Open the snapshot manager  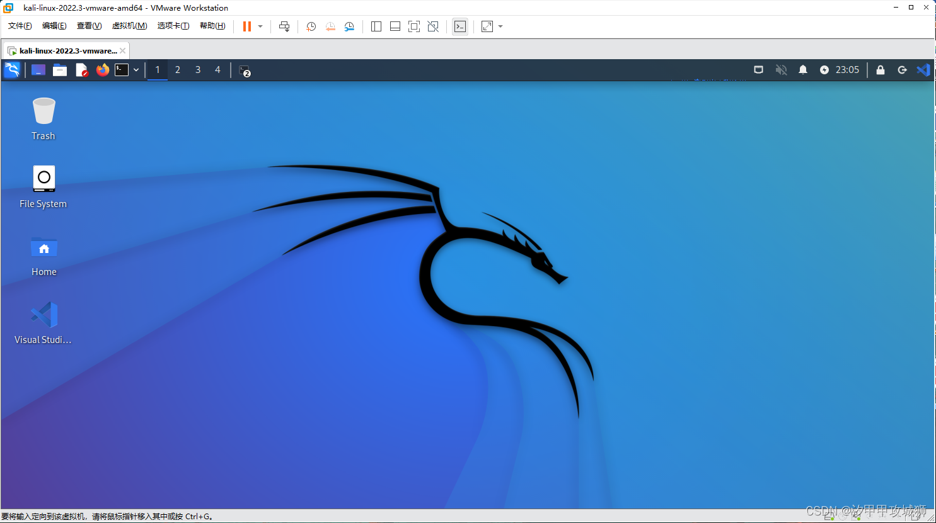click(x=349, y=26)
